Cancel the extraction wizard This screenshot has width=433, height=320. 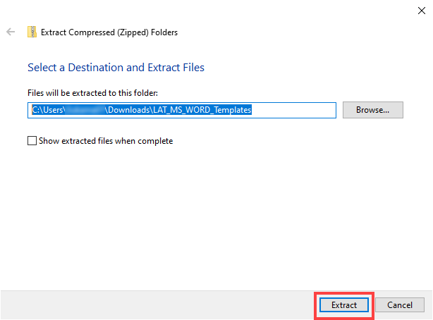click(399, 305)
